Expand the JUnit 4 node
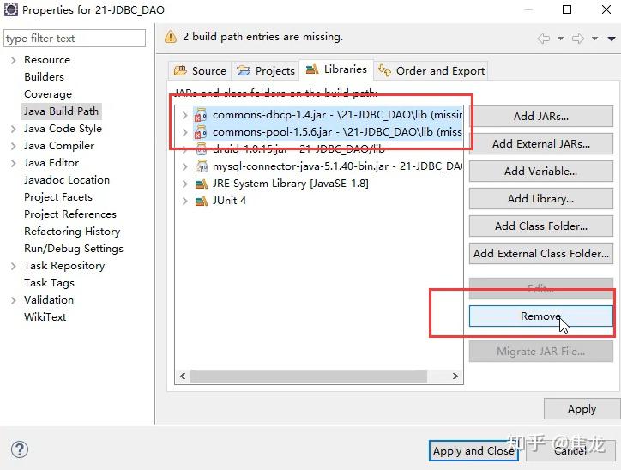 pos(184,201)
